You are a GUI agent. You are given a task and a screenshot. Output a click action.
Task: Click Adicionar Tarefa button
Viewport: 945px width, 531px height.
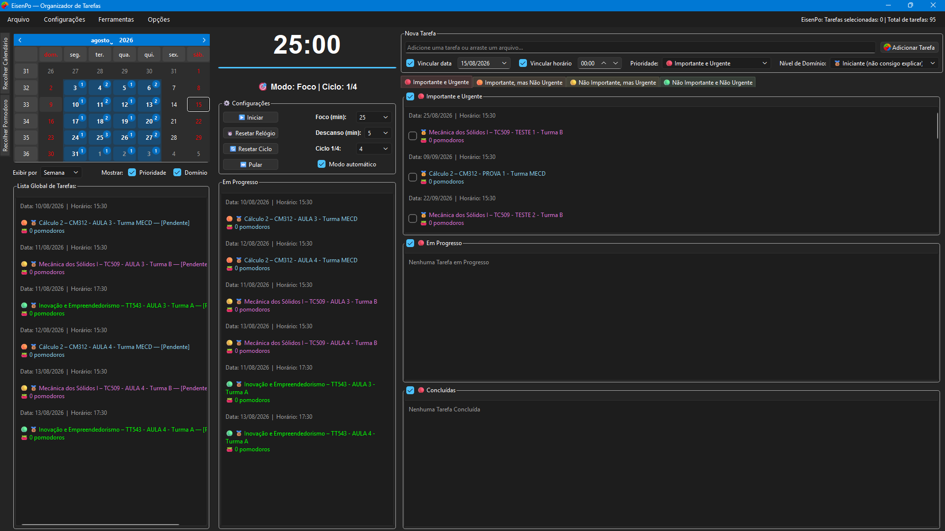pos(909,47)
